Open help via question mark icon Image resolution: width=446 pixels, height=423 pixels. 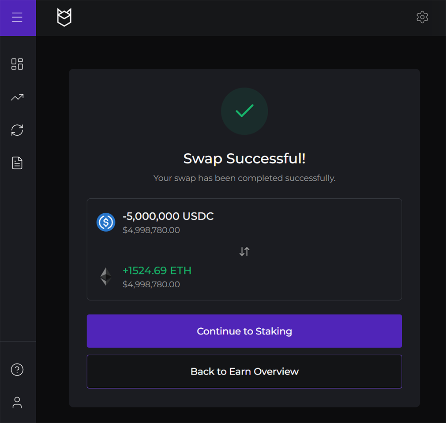pyautogui.click(x=17, y=369)
